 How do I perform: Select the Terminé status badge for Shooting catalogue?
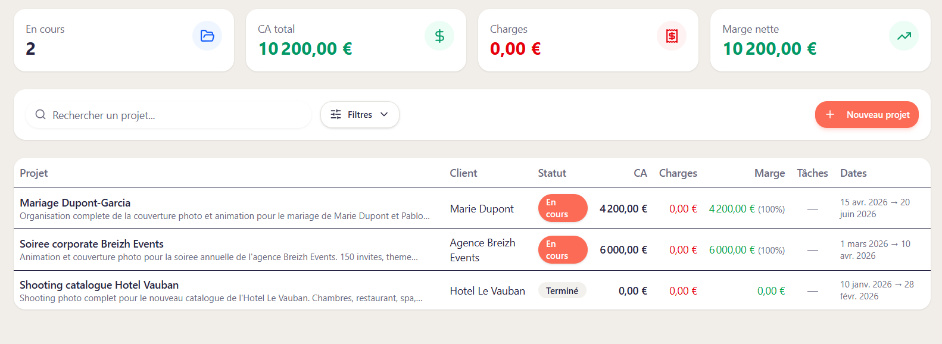pyautogui.click(x=562, y=290)
